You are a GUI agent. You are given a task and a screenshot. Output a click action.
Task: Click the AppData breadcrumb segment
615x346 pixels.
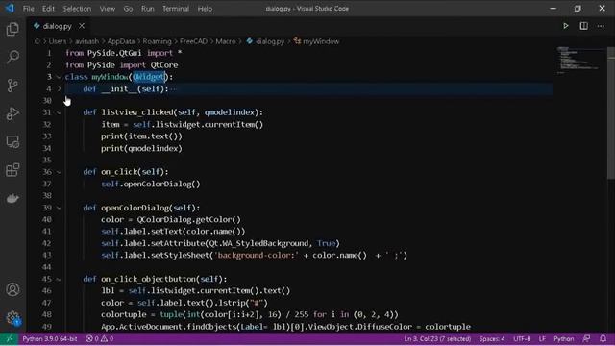[121, 41]
